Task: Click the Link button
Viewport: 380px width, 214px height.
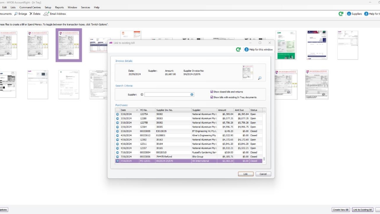Action: click(246, 174)
